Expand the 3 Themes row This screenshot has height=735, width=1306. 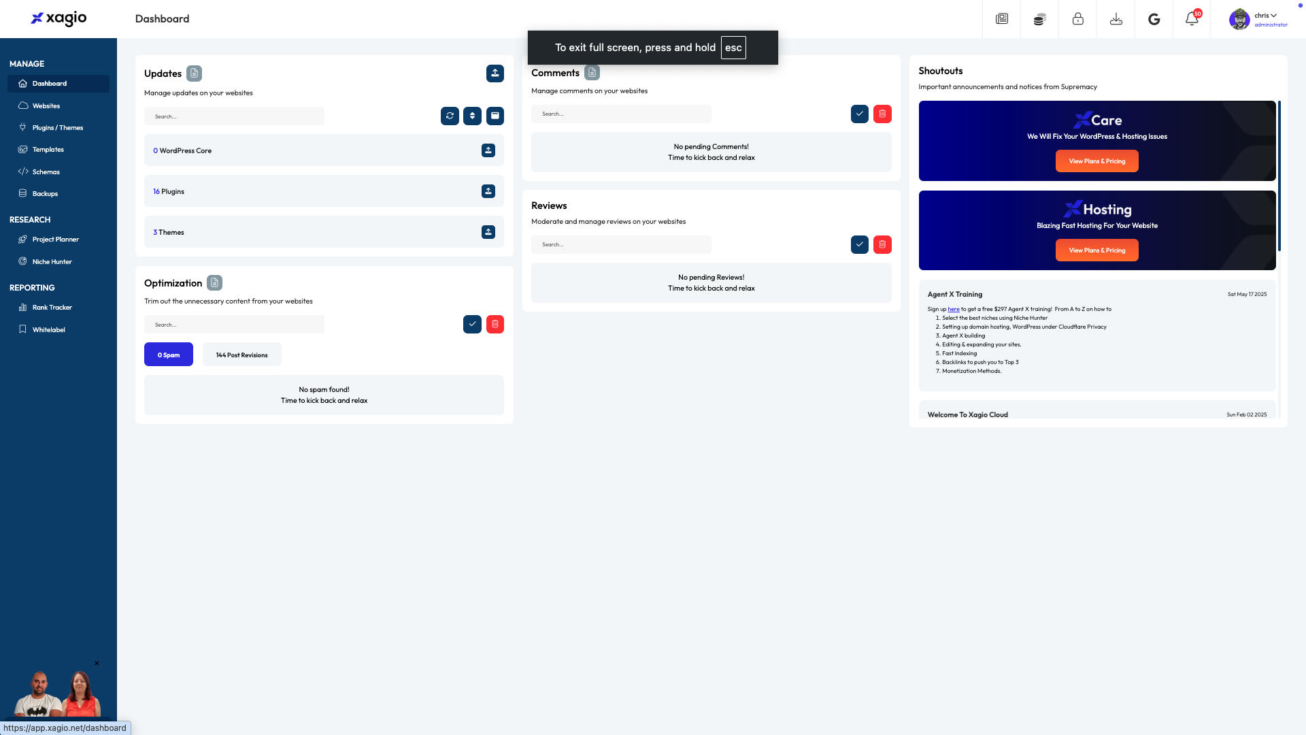tap(324, 232)
